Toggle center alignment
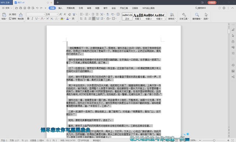The image size is (236, 142). 85,19
